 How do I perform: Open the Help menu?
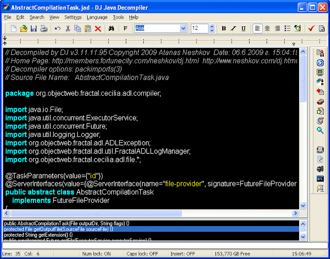[134, 17]
